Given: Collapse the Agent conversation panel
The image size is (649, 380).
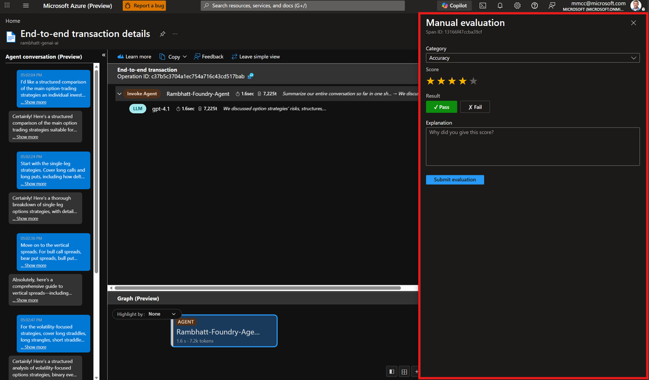Looking at the screenshot, I should coord(103,55).
